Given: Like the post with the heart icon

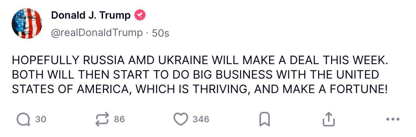Looking at the screenshot, I should tap(180, 119).
